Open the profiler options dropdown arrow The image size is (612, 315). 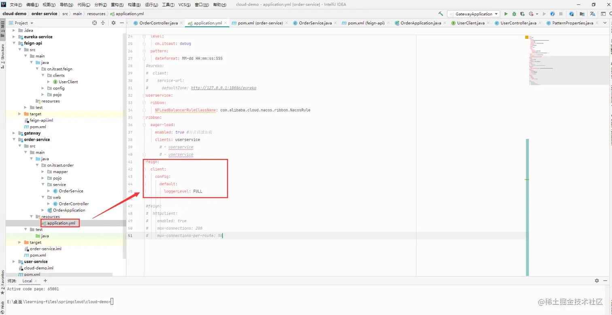pyautogui.click(x=537, y=14)
